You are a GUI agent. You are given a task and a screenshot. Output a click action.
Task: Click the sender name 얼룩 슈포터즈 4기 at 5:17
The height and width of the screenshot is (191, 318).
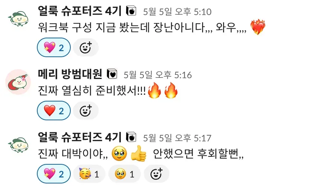click(80, 137)
